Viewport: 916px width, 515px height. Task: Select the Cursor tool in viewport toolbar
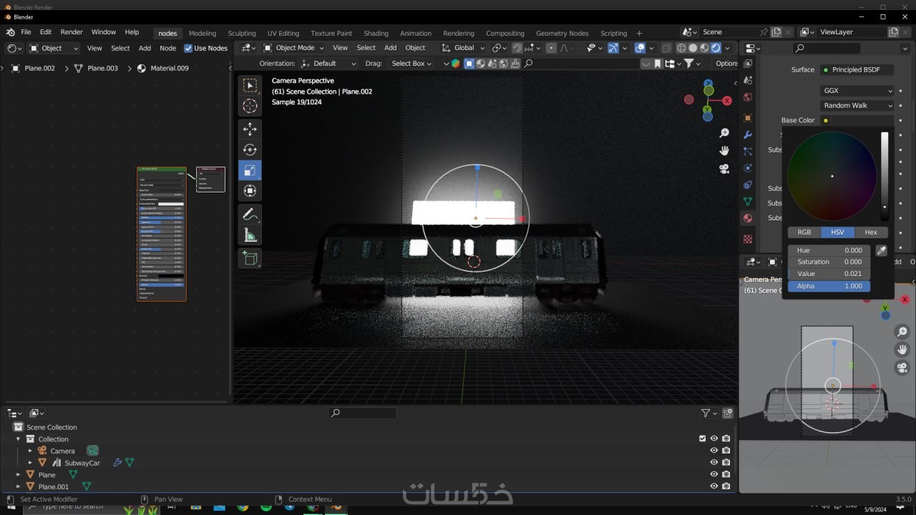coord(250,106)
